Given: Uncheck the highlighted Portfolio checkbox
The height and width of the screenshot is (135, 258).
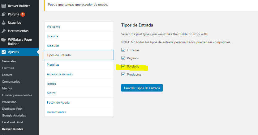Looking at the screenshot, I should coord(123,66).
